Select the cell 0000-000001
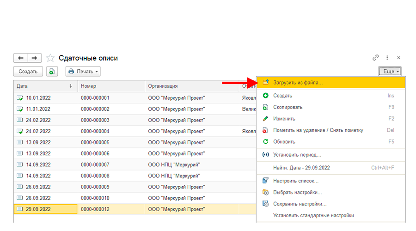Screen dimensions: 416x231 click(x=111, y=98)
